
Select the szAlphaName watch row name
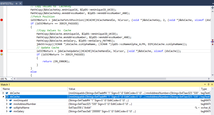21,108
